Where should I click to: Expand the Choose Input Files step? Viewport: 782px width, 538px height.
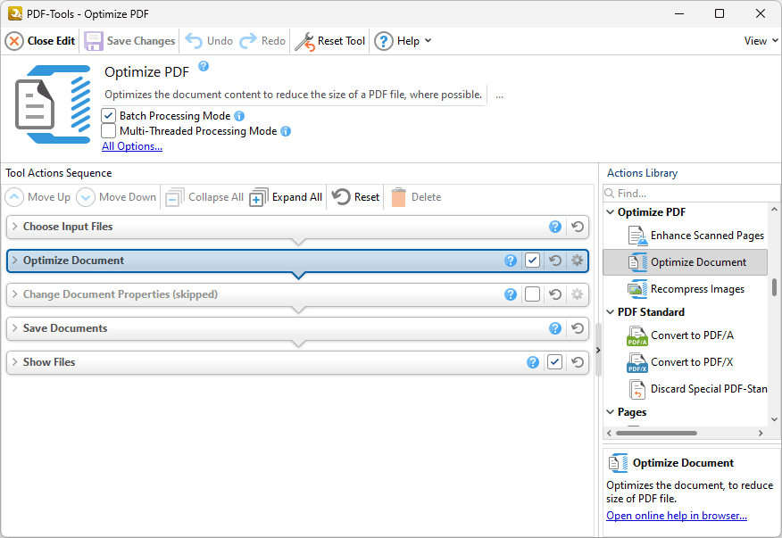click(x=15, y=227)
